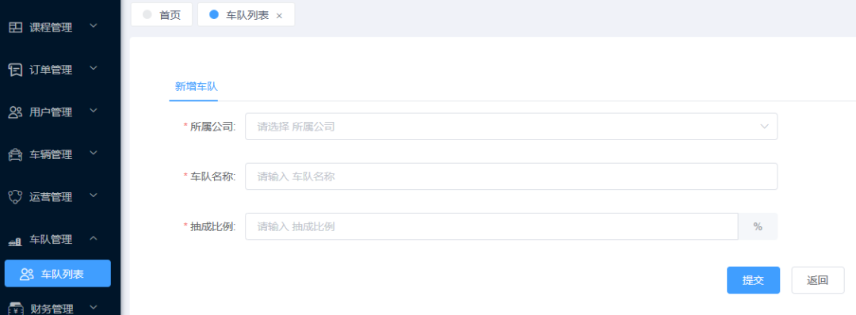Submit the form with 提交 button
This screenshot has height=315, width=856.
click(x=753, y=280)
